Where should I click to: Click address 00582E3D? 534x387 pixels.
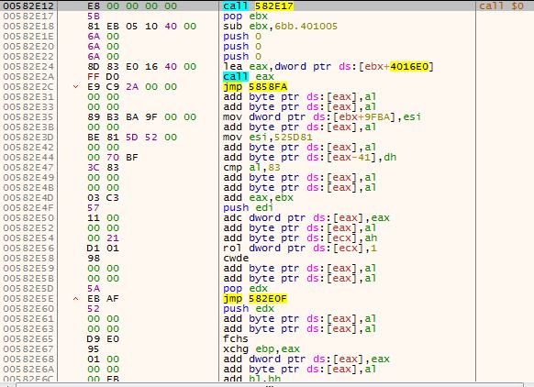28,138
